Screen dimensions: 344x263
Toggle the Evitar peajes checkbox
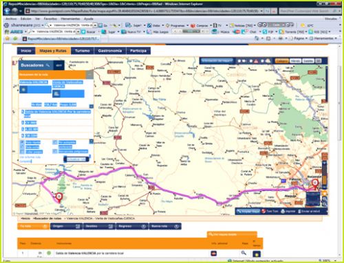pos(22,152)
